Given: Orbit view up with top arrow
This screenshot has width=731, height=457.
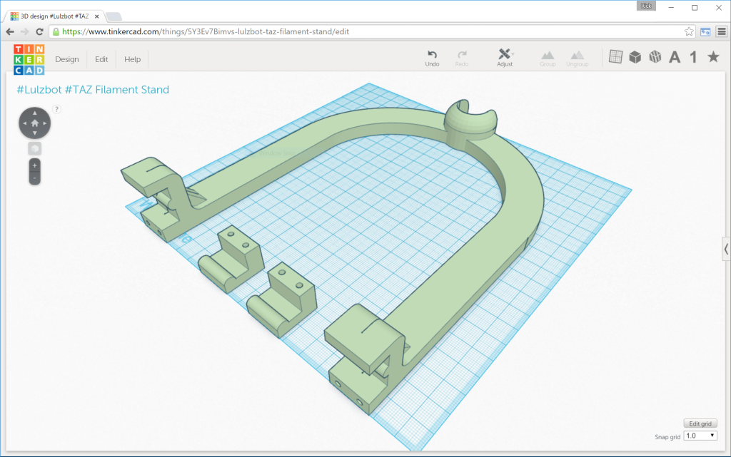Looking at the screenshot, I should tap(34, 113).
